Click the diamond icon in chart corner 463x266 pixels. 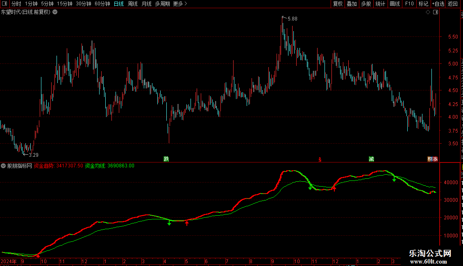(x=428, y=12)
